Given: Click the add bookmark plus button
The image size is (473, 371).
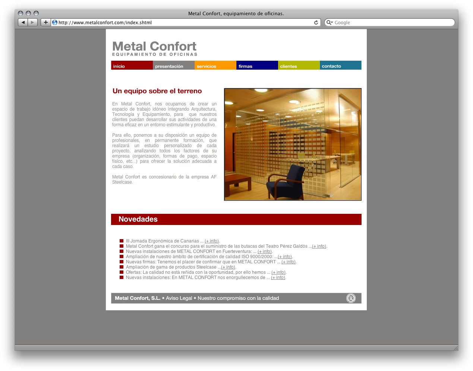Looking at the screenshot, I should pos(46,22).
